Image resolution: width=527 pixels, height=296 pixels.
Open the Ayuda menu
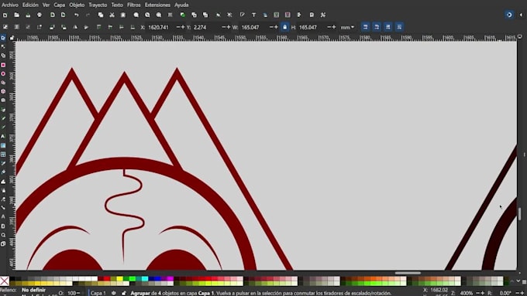[181, 5]
